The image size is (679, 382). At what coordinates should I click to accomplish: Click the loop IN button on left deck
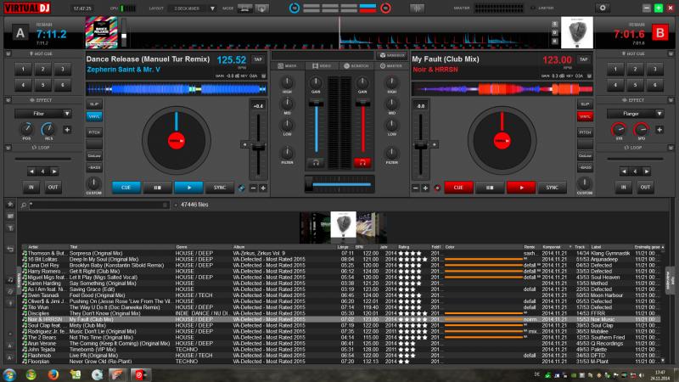coord(31,187)
